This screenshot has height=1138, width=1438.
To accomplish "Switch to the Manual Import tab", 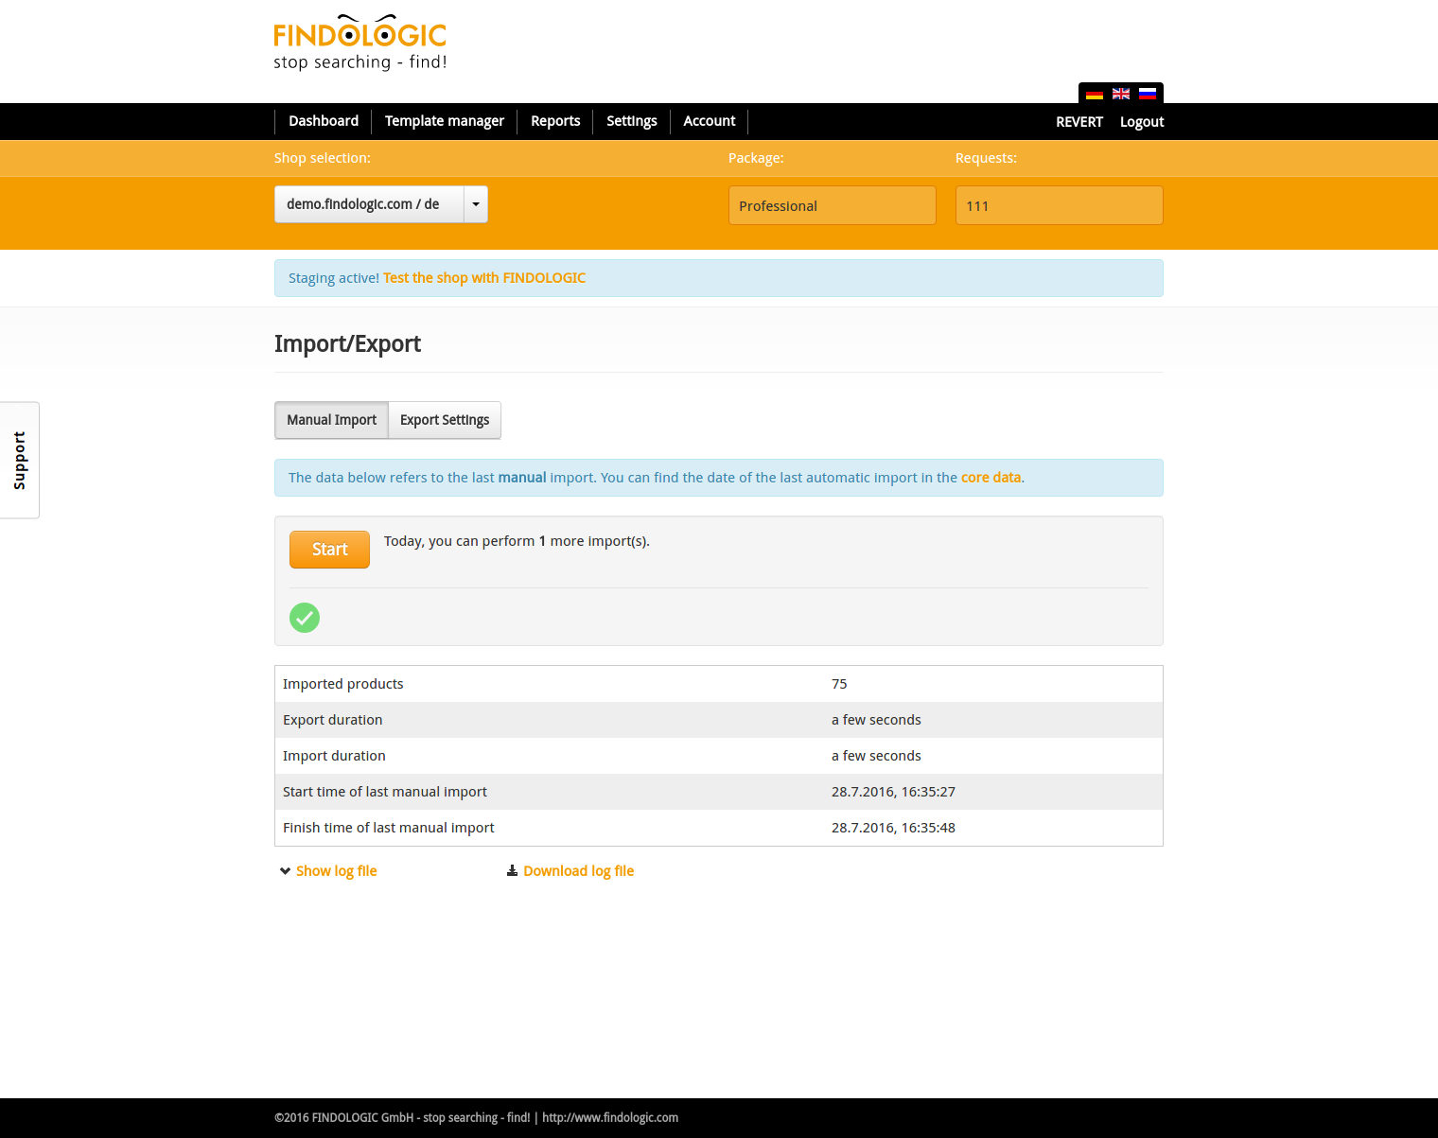I will tap(331, 420).
